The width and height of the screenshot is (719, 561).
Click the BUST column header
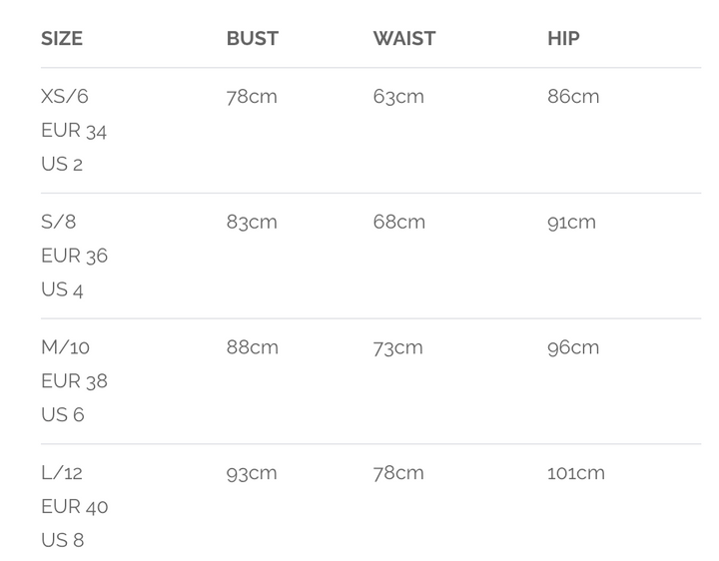pos(252,39)
